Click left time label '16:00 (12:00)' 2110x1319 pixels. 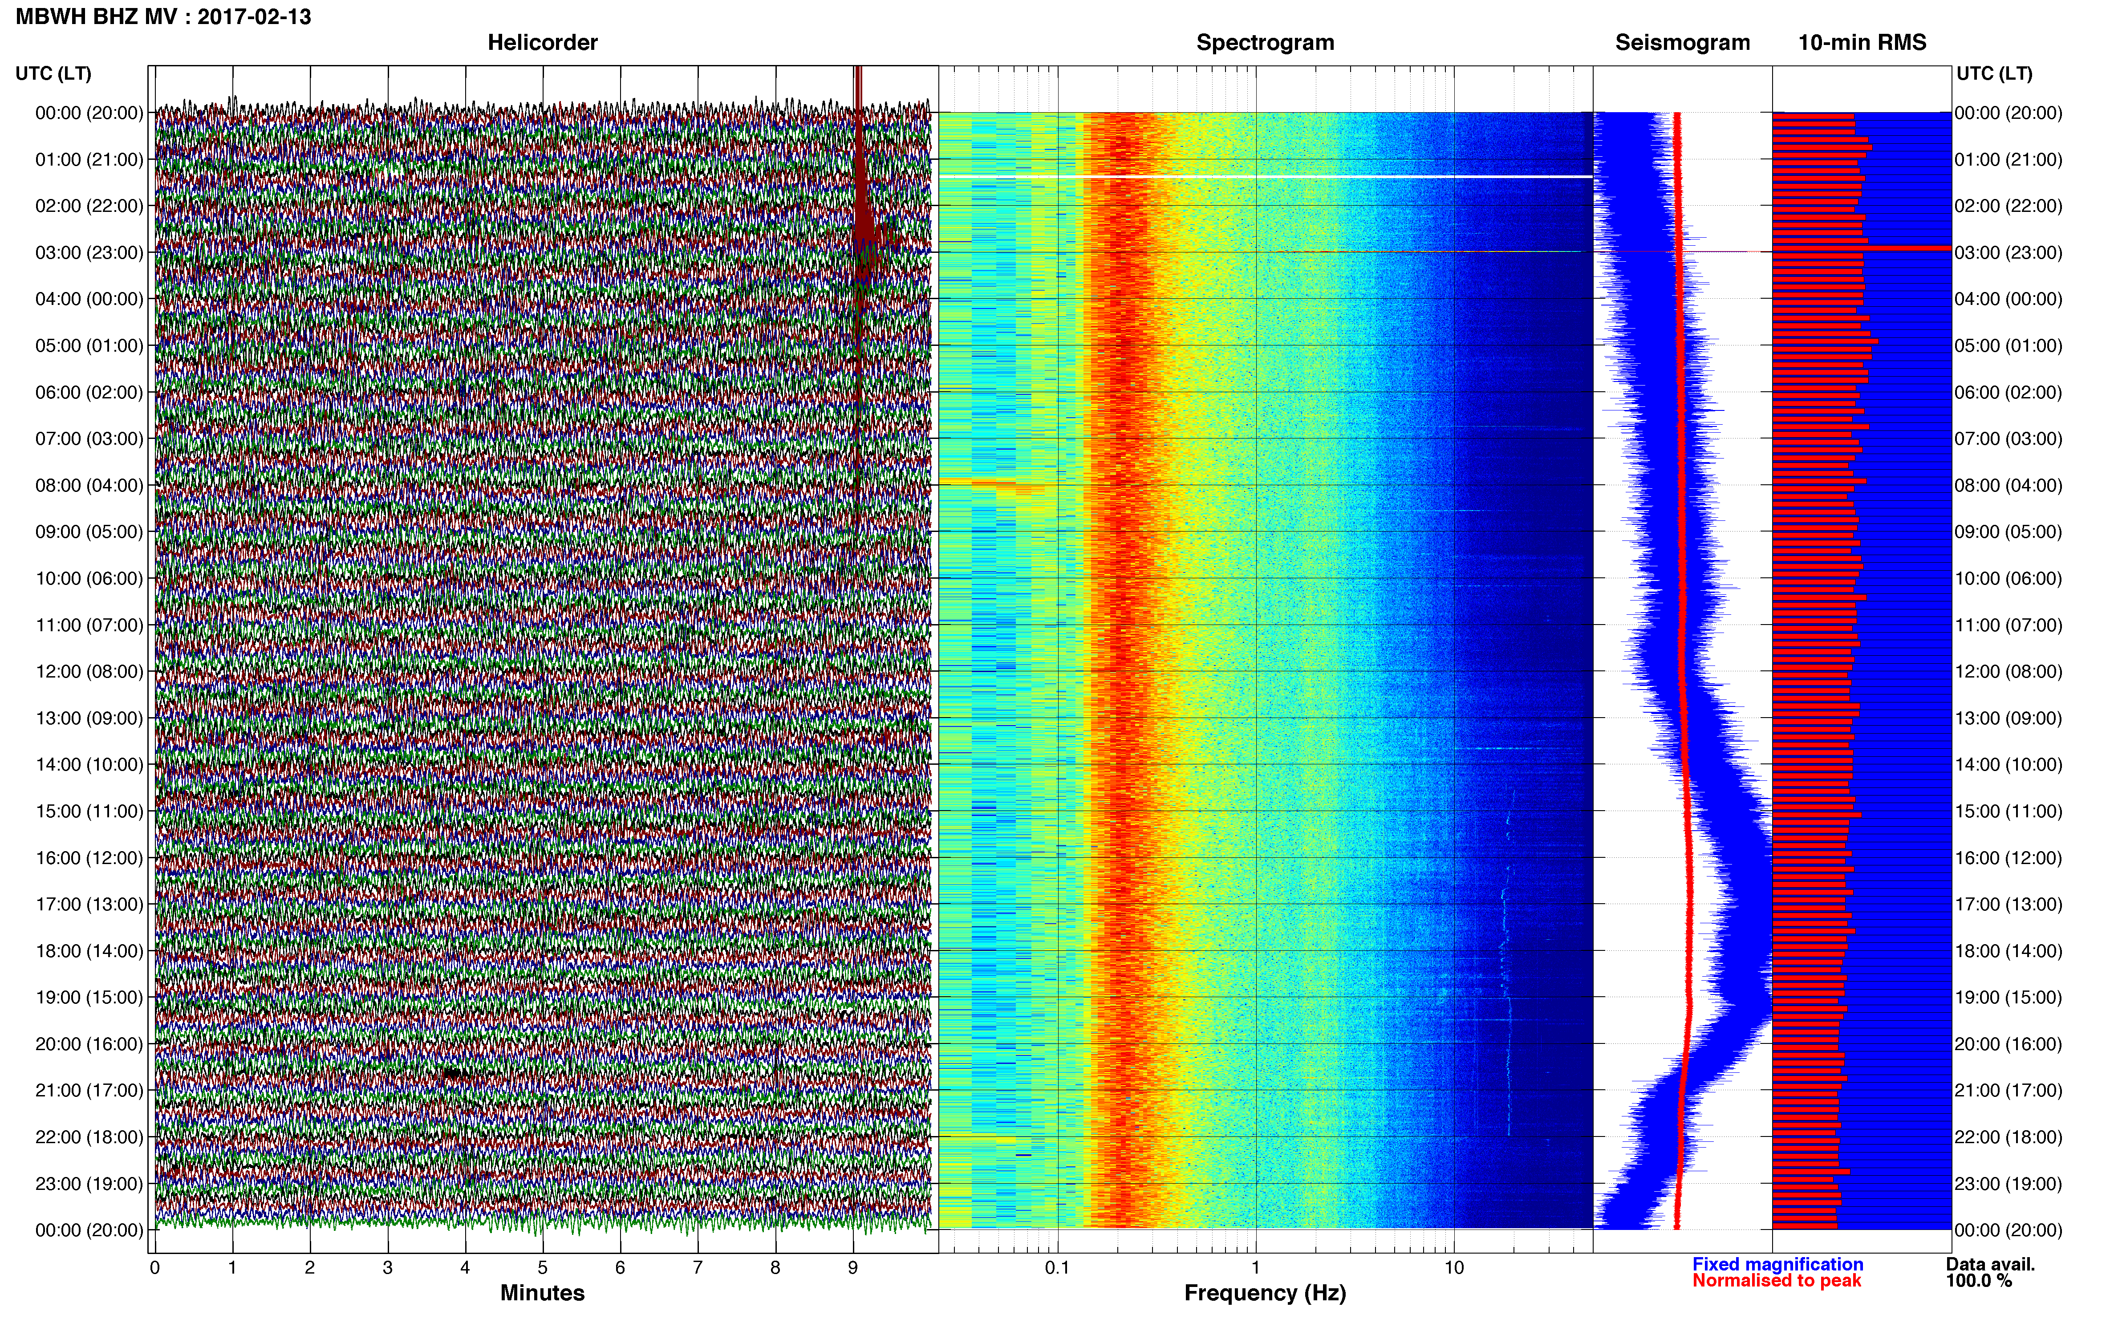[x=89, y=858]
